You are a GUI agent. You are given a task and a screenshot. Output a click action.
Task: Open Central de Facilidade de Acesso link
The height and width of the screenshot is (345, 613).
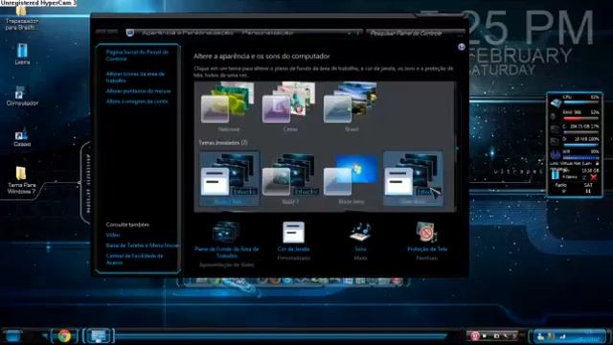[x=134, y=259]
